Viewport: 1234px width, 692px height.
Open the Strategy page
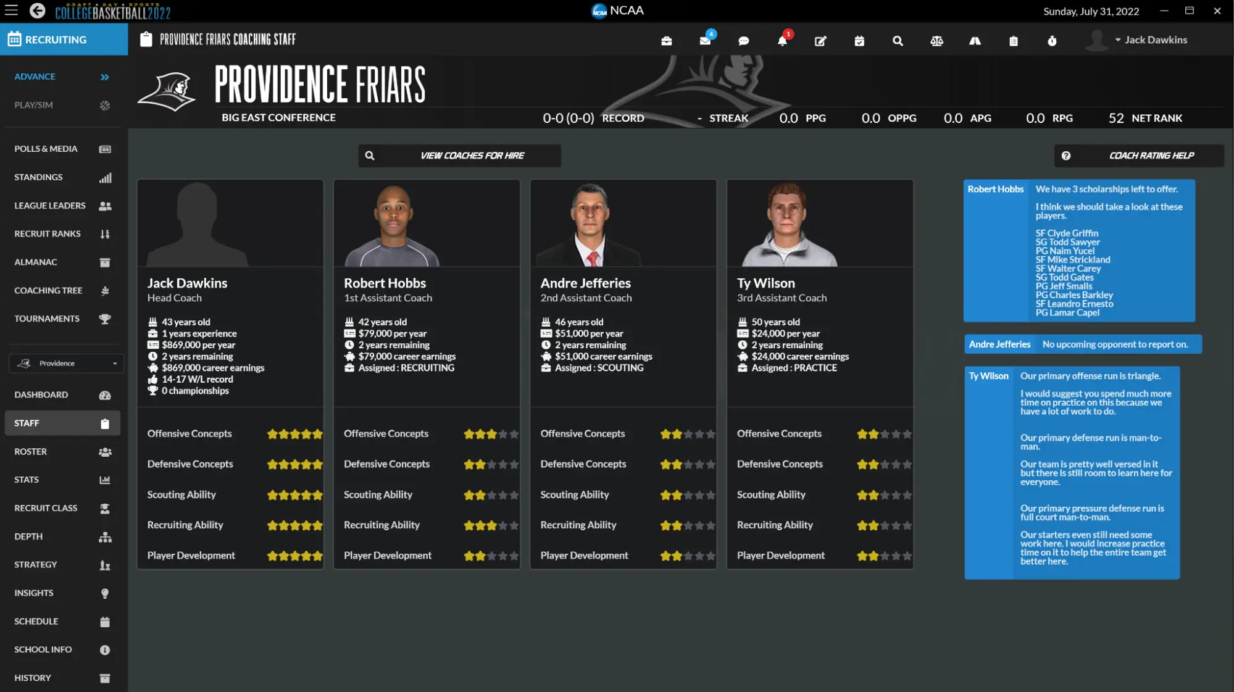(x=62, y=565)
